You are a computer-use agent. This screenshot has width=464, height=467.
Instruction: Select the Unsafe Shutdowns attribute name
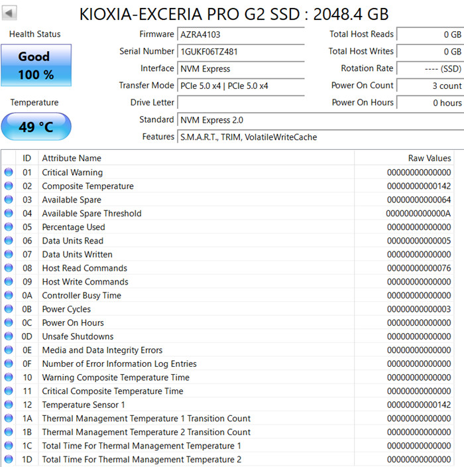pyautogui.click(x=78, y=336)
